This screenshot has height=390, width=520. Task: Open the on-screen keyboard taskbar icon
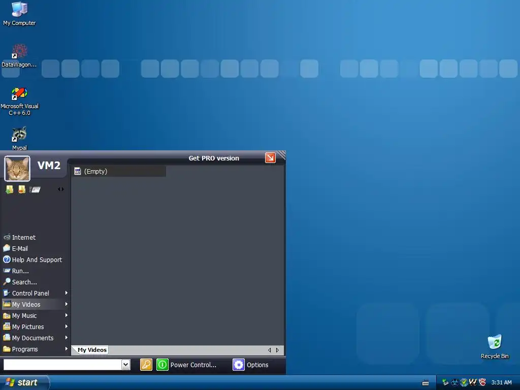tap(426, 383)
